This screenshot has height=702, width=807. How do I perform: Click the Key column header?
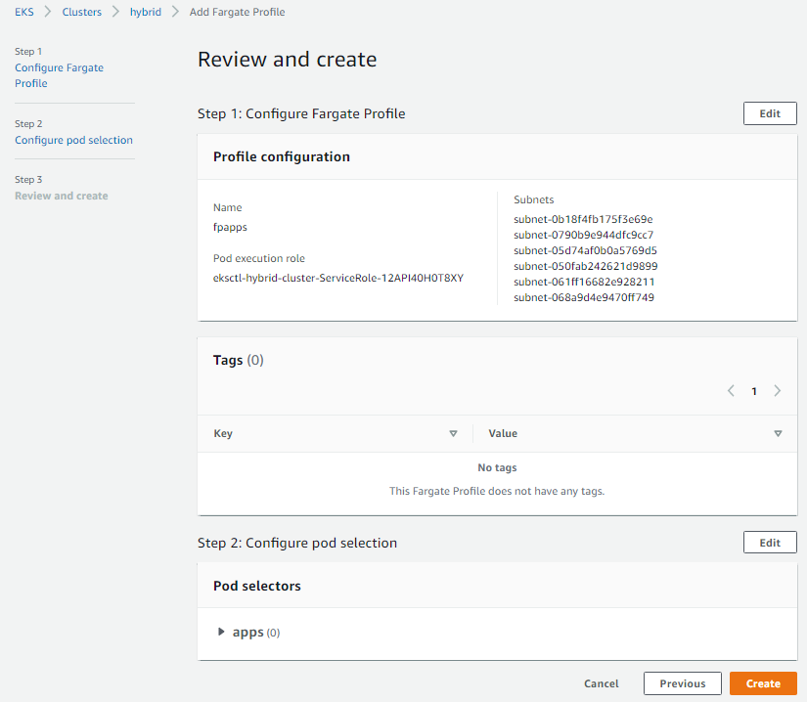click(223, 433)
